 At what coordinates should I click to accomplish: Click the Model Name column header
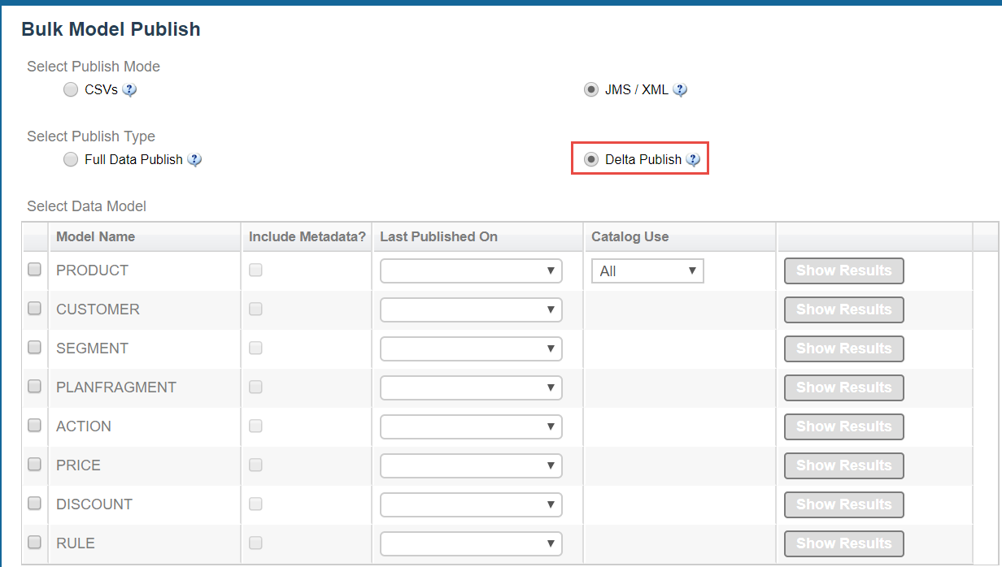(x=96, y=237)
